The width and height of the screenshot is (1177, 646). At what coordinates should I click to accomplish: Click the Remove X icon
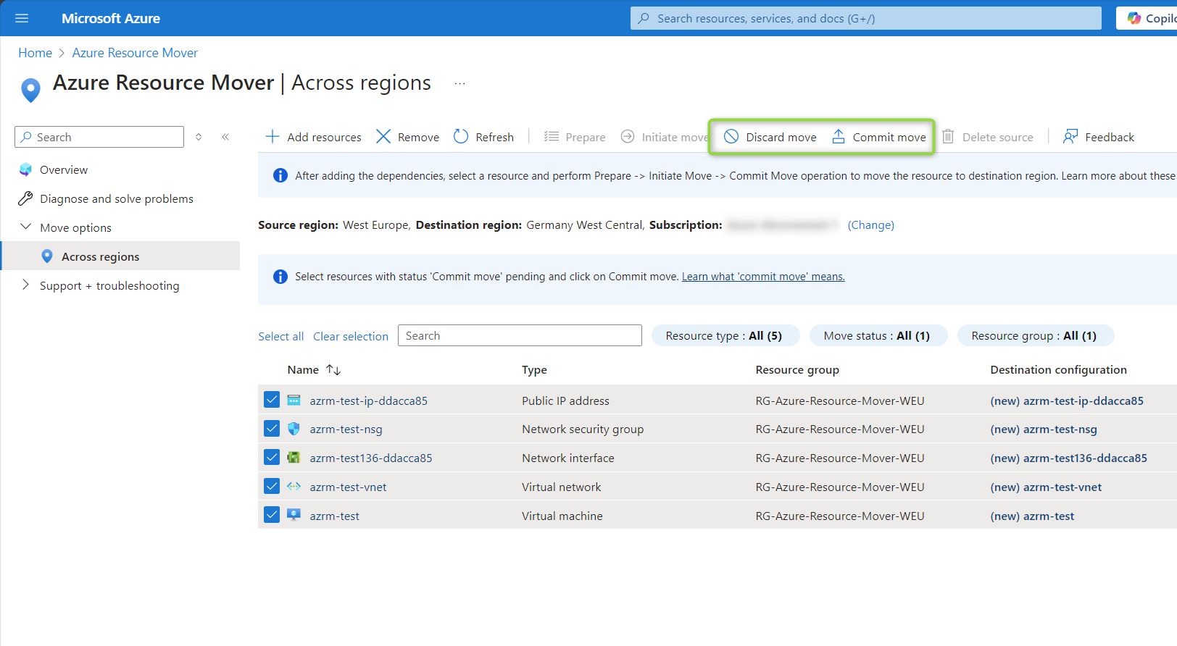click(383, 136)
